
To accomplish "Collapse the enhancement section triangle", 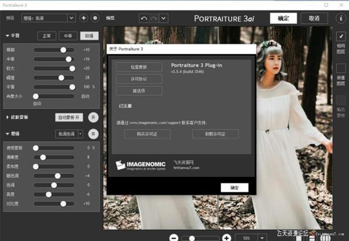I will click(x=8, y=134).
